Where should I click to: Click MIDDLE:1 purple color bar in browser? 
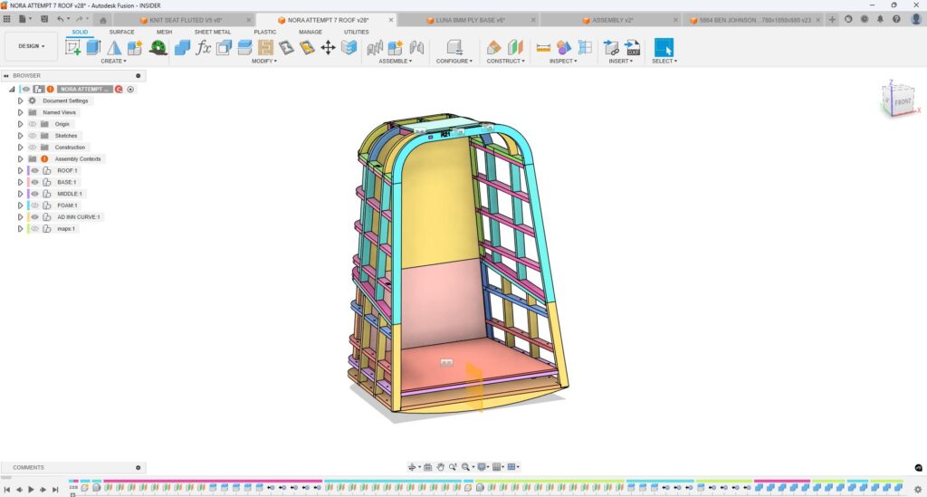(x=28, y=194)
